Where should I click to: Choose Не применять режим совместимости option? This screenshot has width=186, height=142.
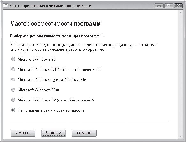(13, 110)
